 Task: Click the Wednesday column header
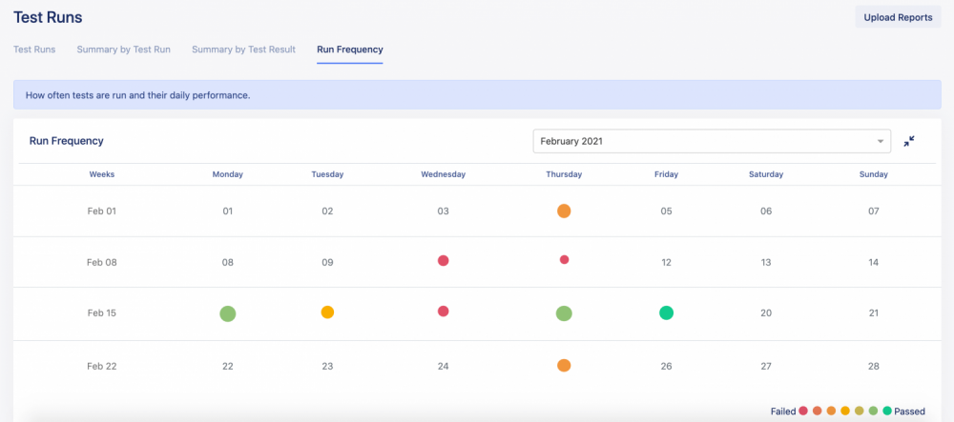[443, 174]
